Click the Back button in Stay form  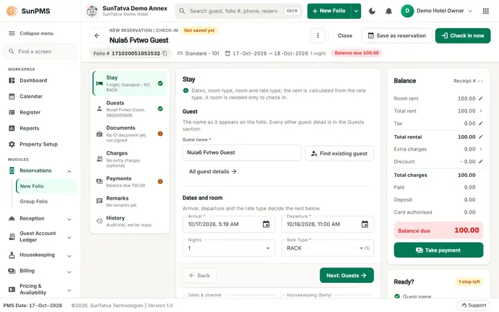[200, 275]
